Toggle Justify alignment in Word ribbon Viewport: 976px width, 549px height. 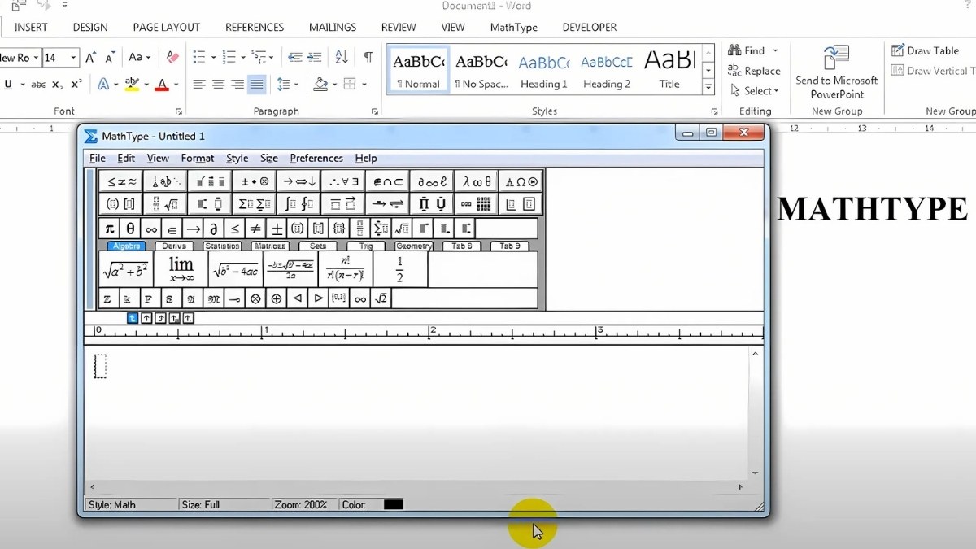[257, 84]
